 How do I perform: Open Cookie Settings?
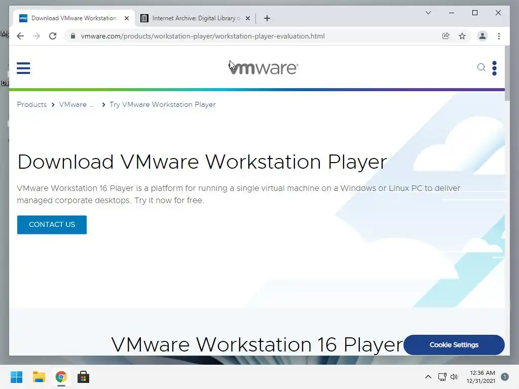pyautogui.click(x=454, y=344)
